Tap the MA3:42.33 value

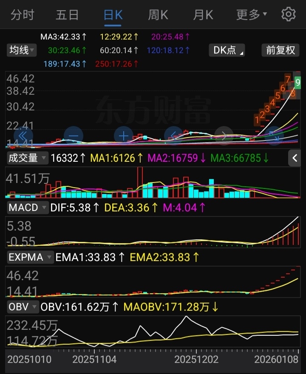click(x=64, y=37)
